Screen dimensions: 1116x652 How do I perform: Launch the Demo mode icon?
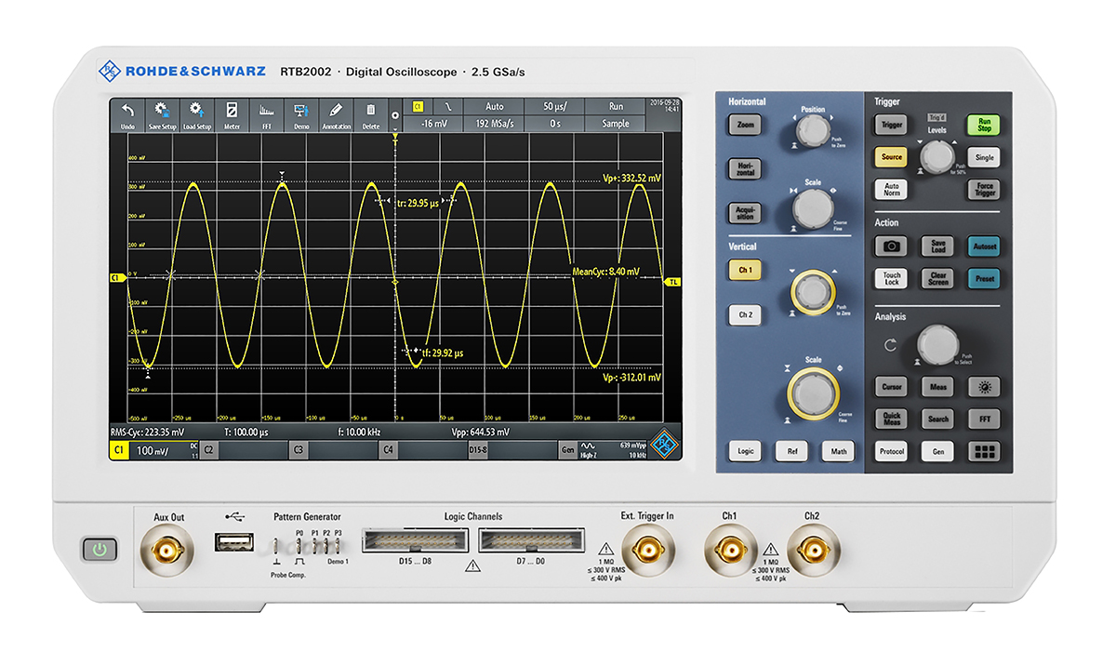point(301,113)
